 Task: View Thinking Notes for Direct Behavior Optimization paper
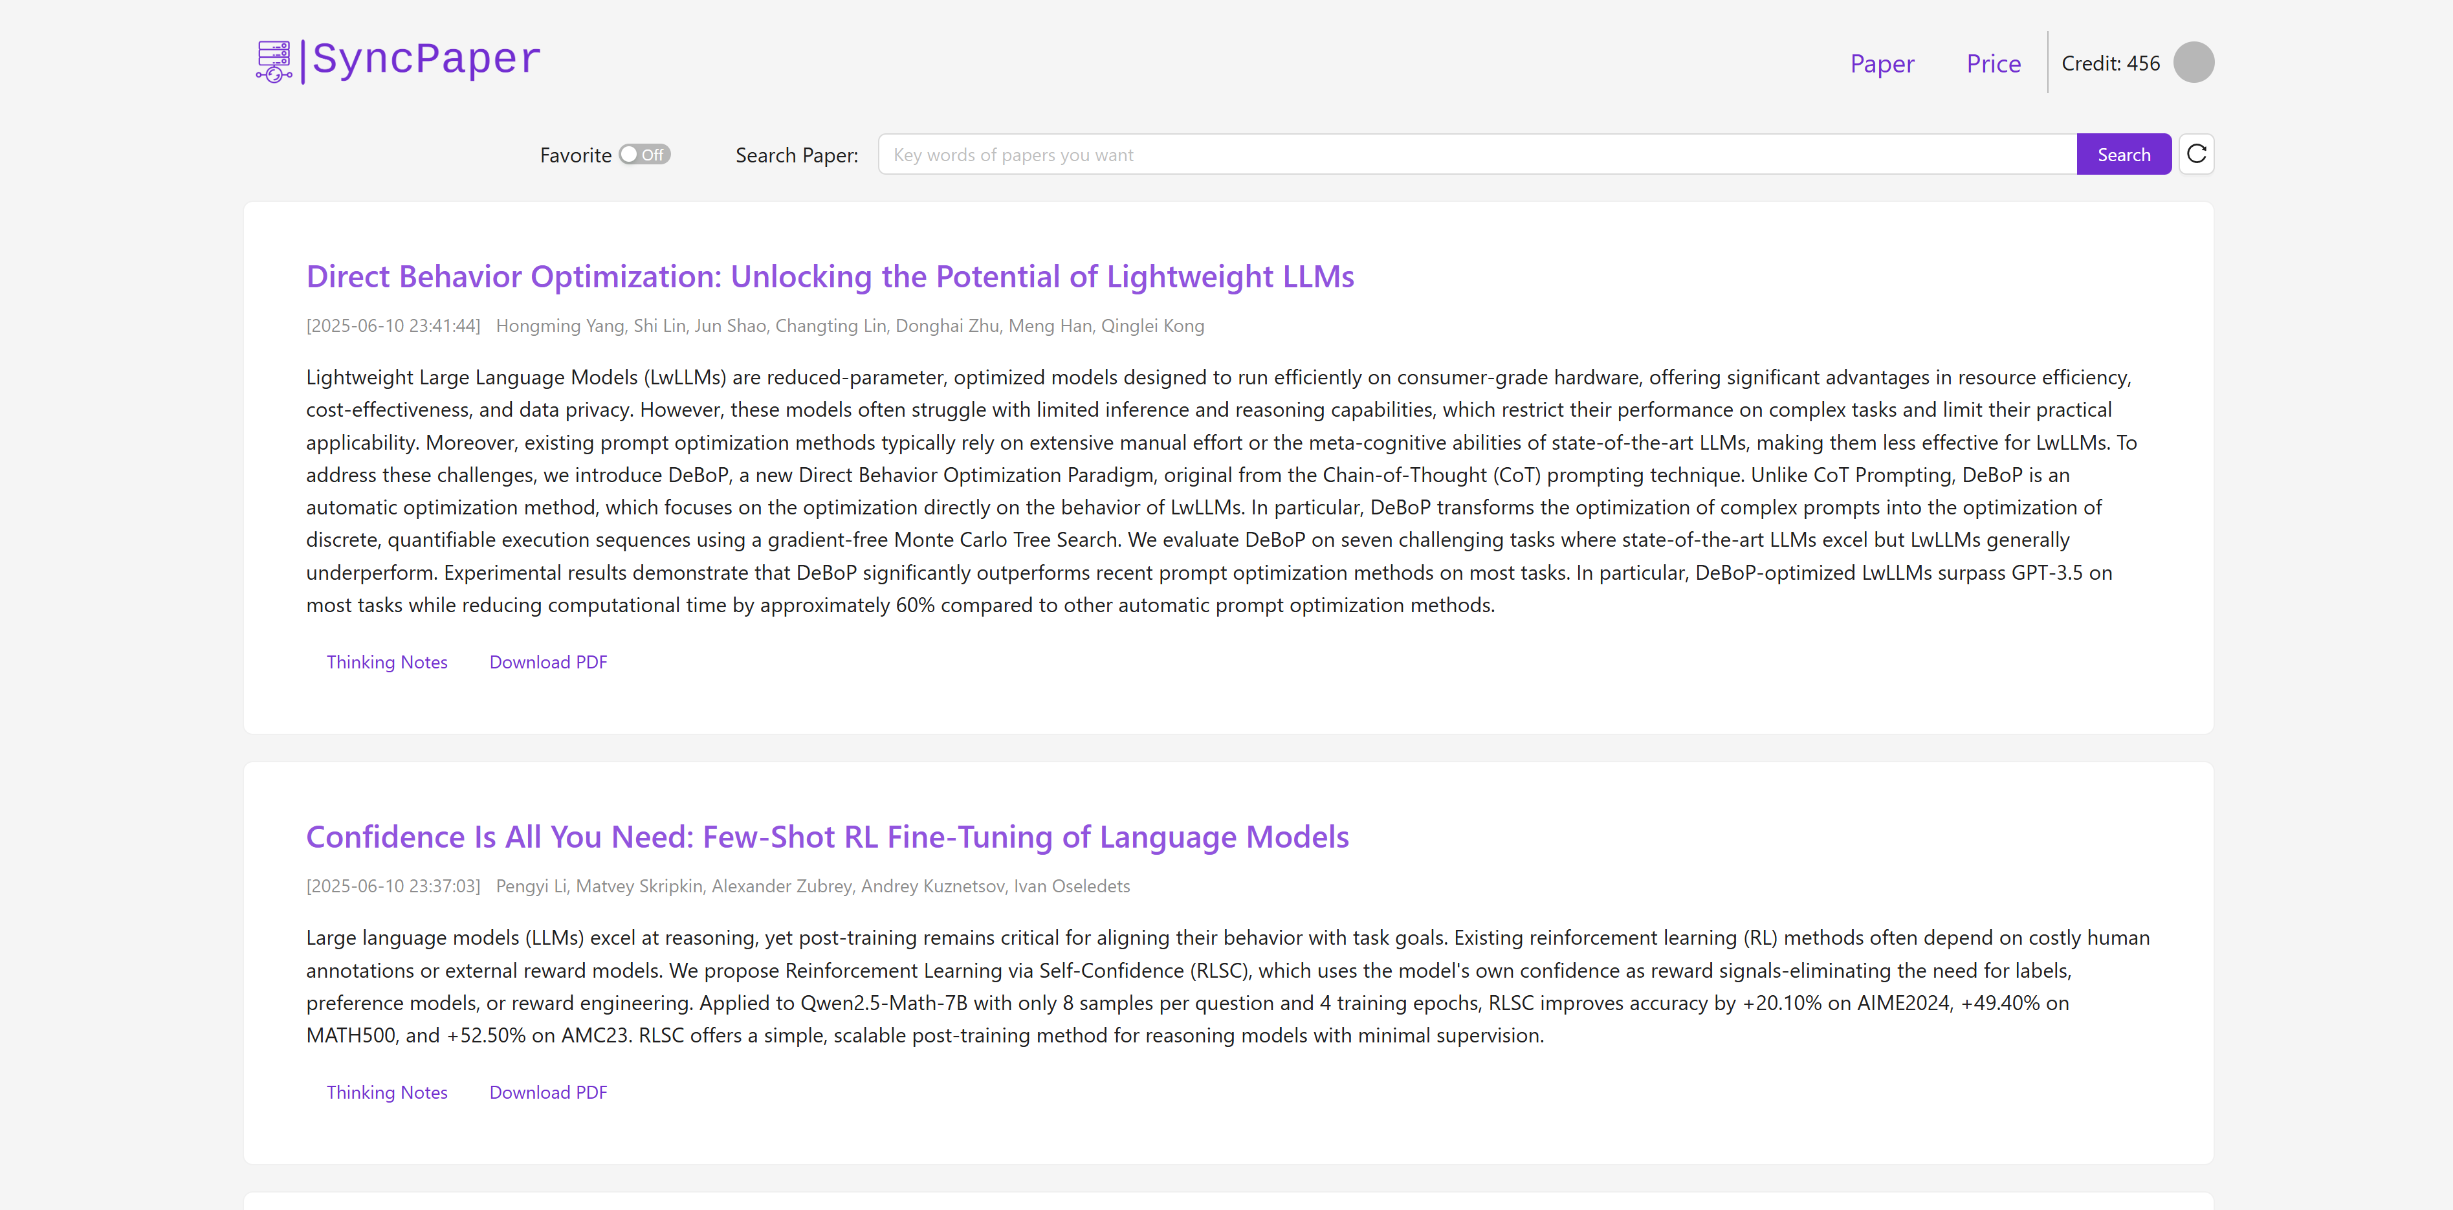(x=386, y=662)
